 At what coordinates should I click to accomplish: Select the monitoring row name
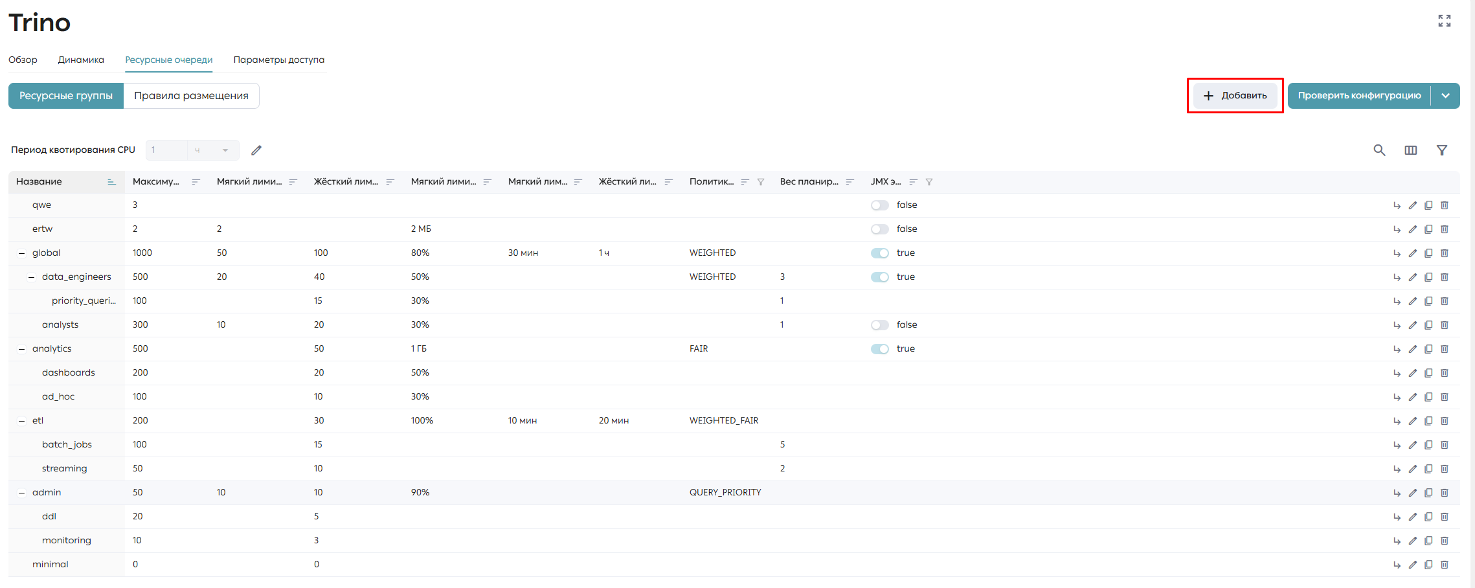67,541
